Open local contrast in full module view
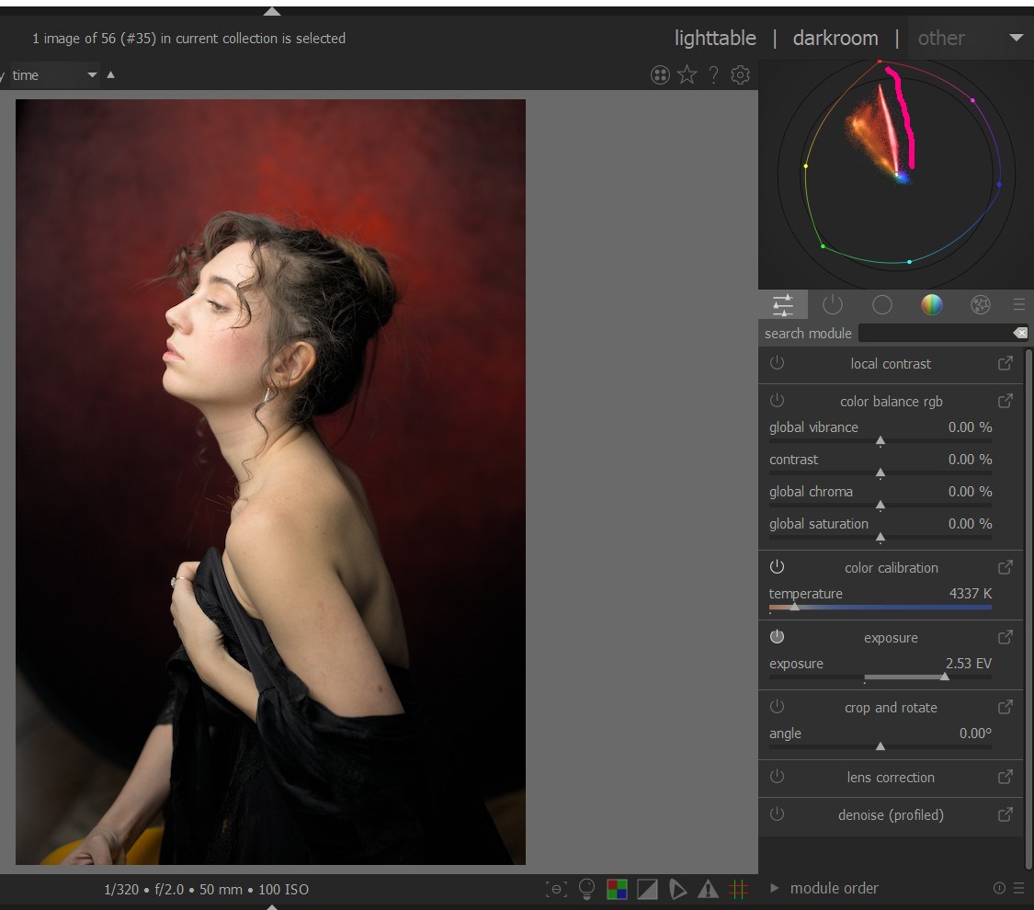1034x910 pixels. [x=1005, y=363]
